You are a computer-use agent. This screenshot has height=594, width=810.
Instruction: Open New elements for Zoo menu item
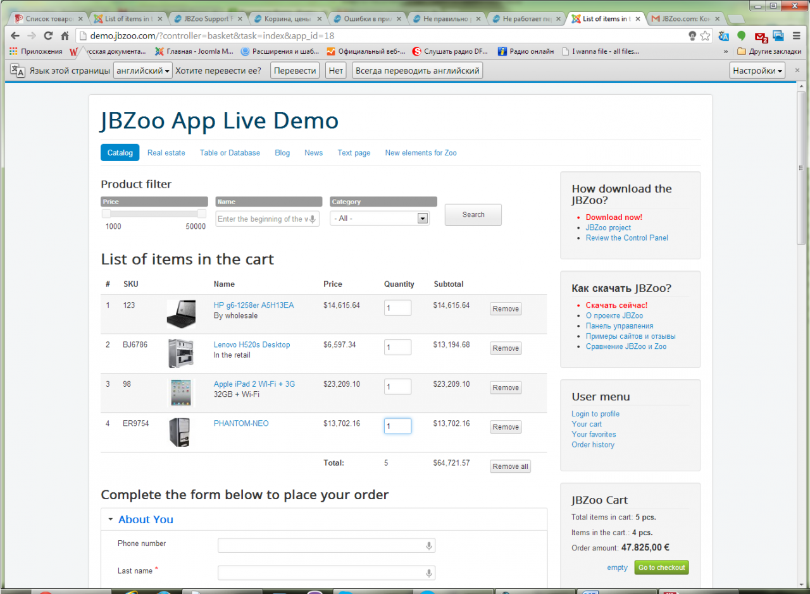pyautogui.click(x=421, y=153)
